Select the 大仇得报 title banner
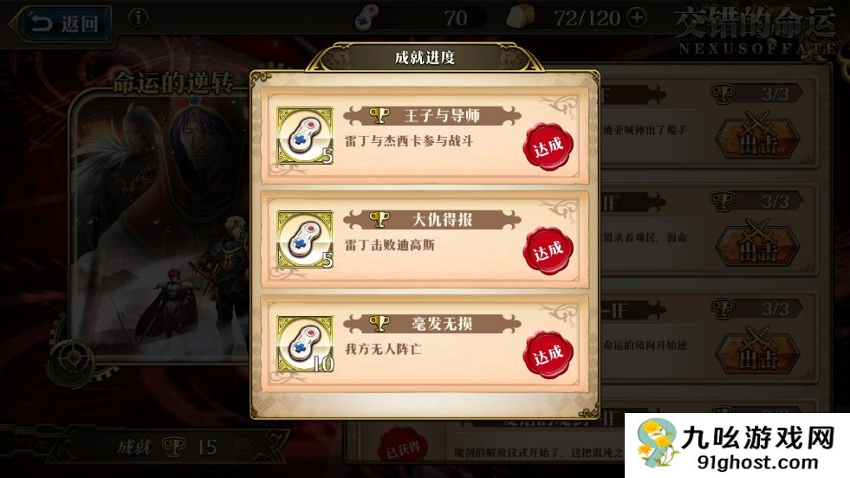The width and height of the screenshot is (850, 478). (432, 220)
